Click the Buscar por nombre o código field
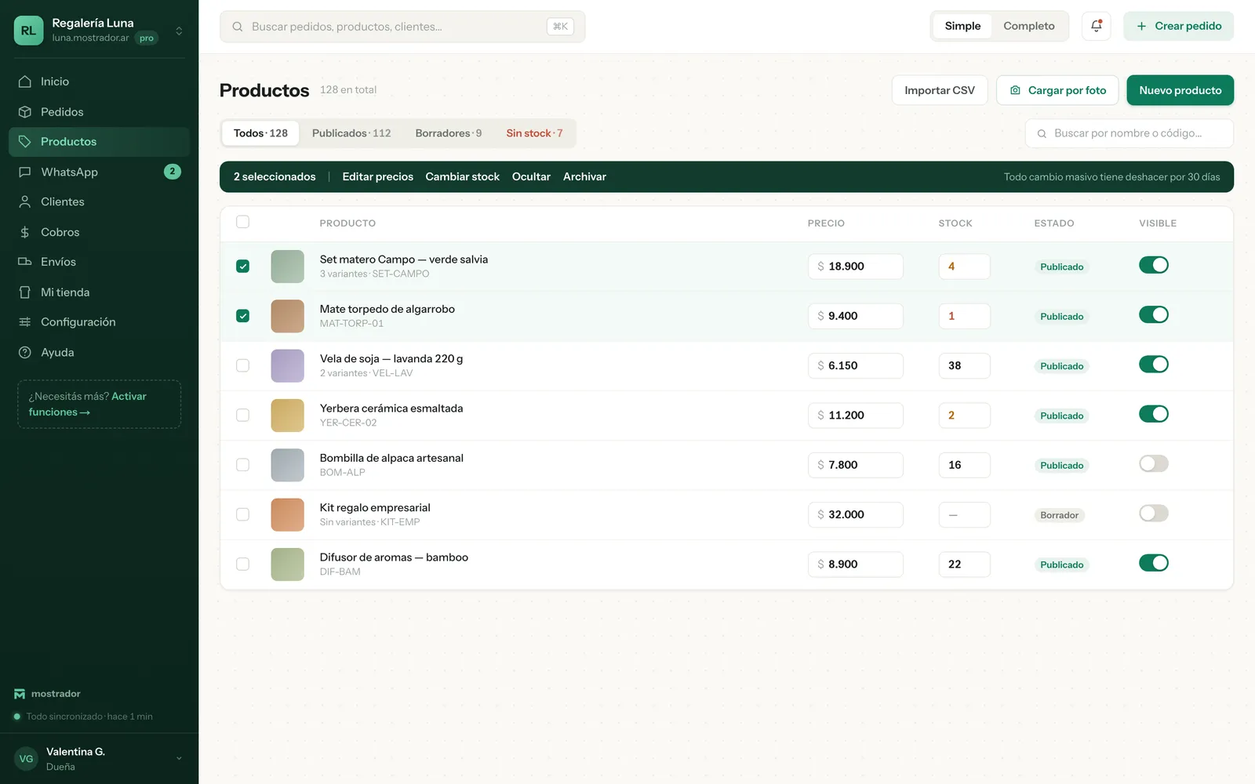Screen dimensions: 1255x784 tap(1129, 133)
